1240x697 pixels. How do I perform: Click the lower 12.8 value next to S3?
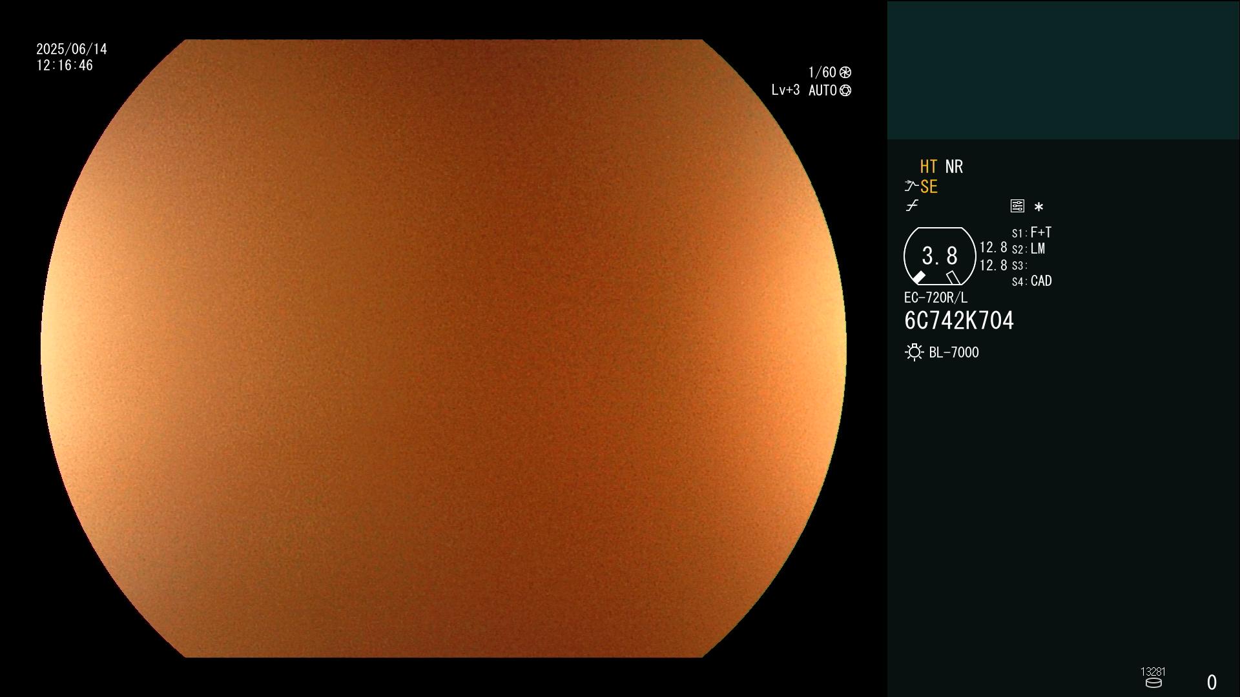[993, 265]
